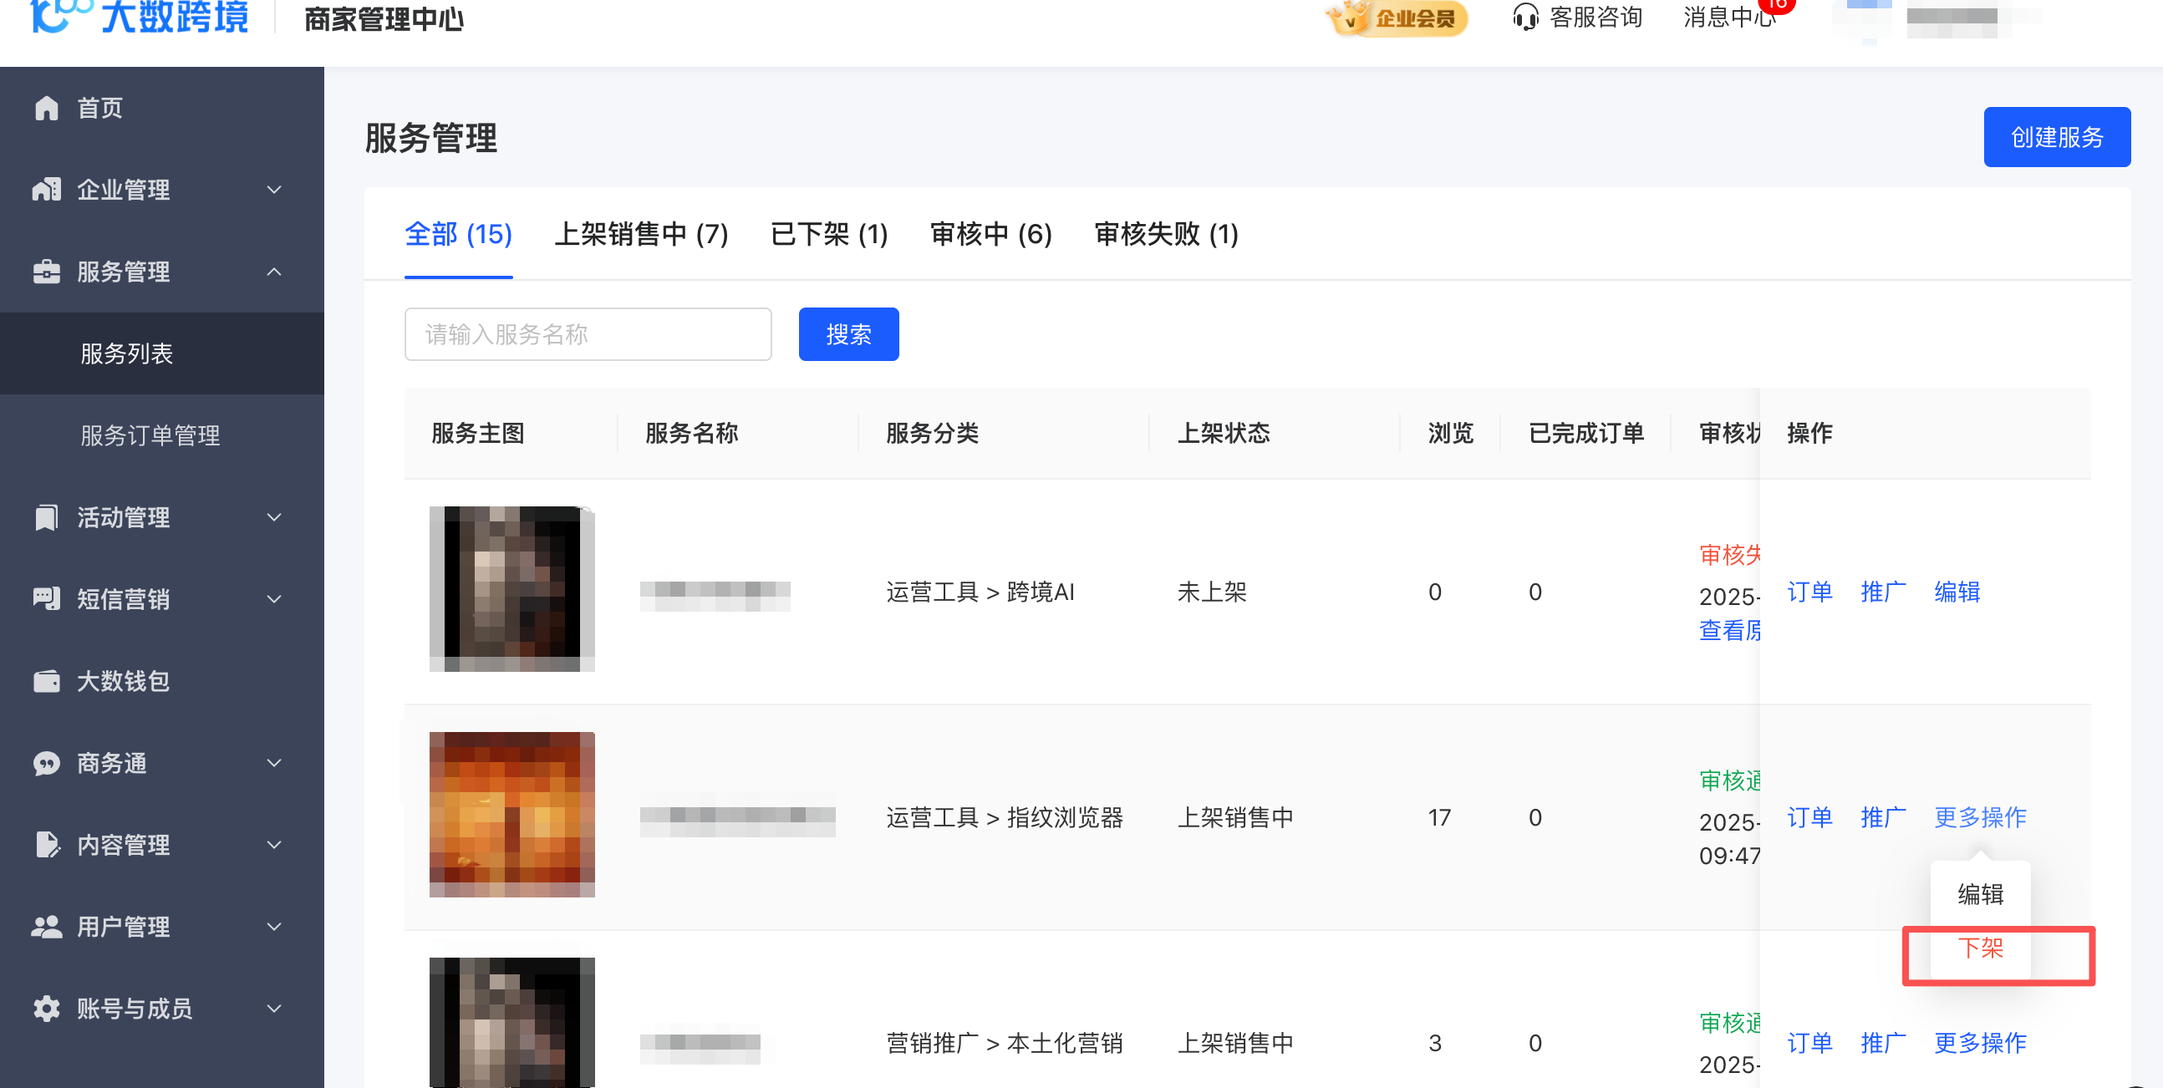Click the 客服咨询 headset icon
The image size is (2163, 1088).
(x=1524, y=18)
